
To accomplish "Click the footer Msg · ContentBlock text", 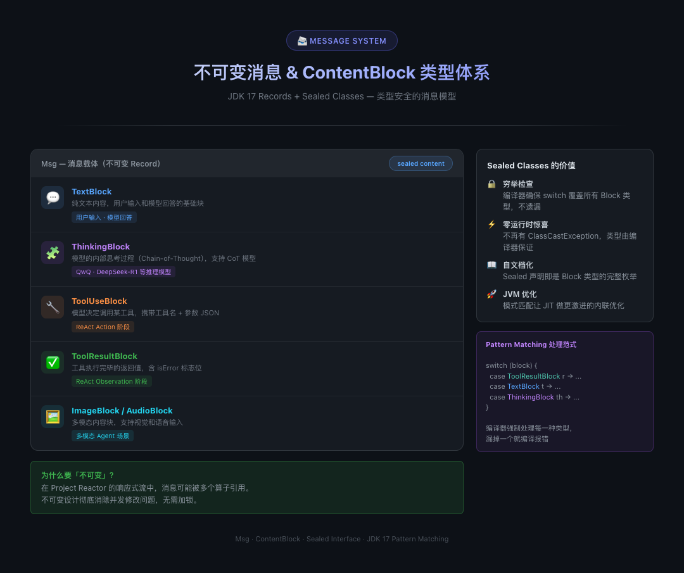I will (x=342, y=539).
